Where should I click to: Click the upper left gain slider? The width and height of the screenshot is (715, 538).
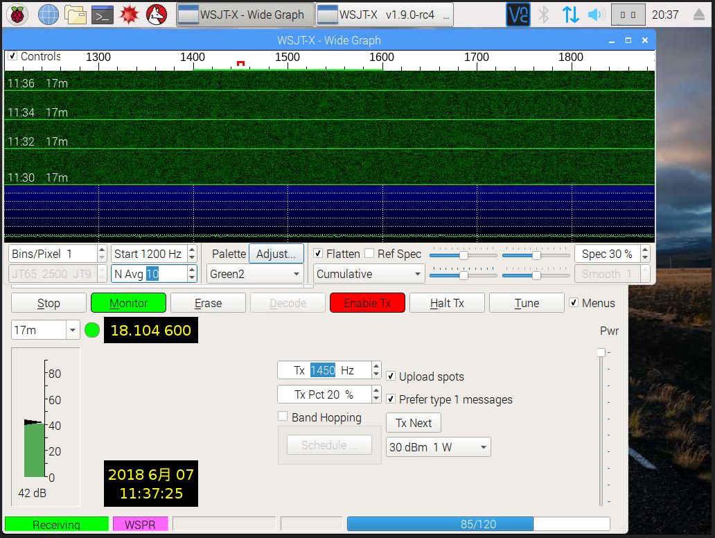(x=464, y=255)
